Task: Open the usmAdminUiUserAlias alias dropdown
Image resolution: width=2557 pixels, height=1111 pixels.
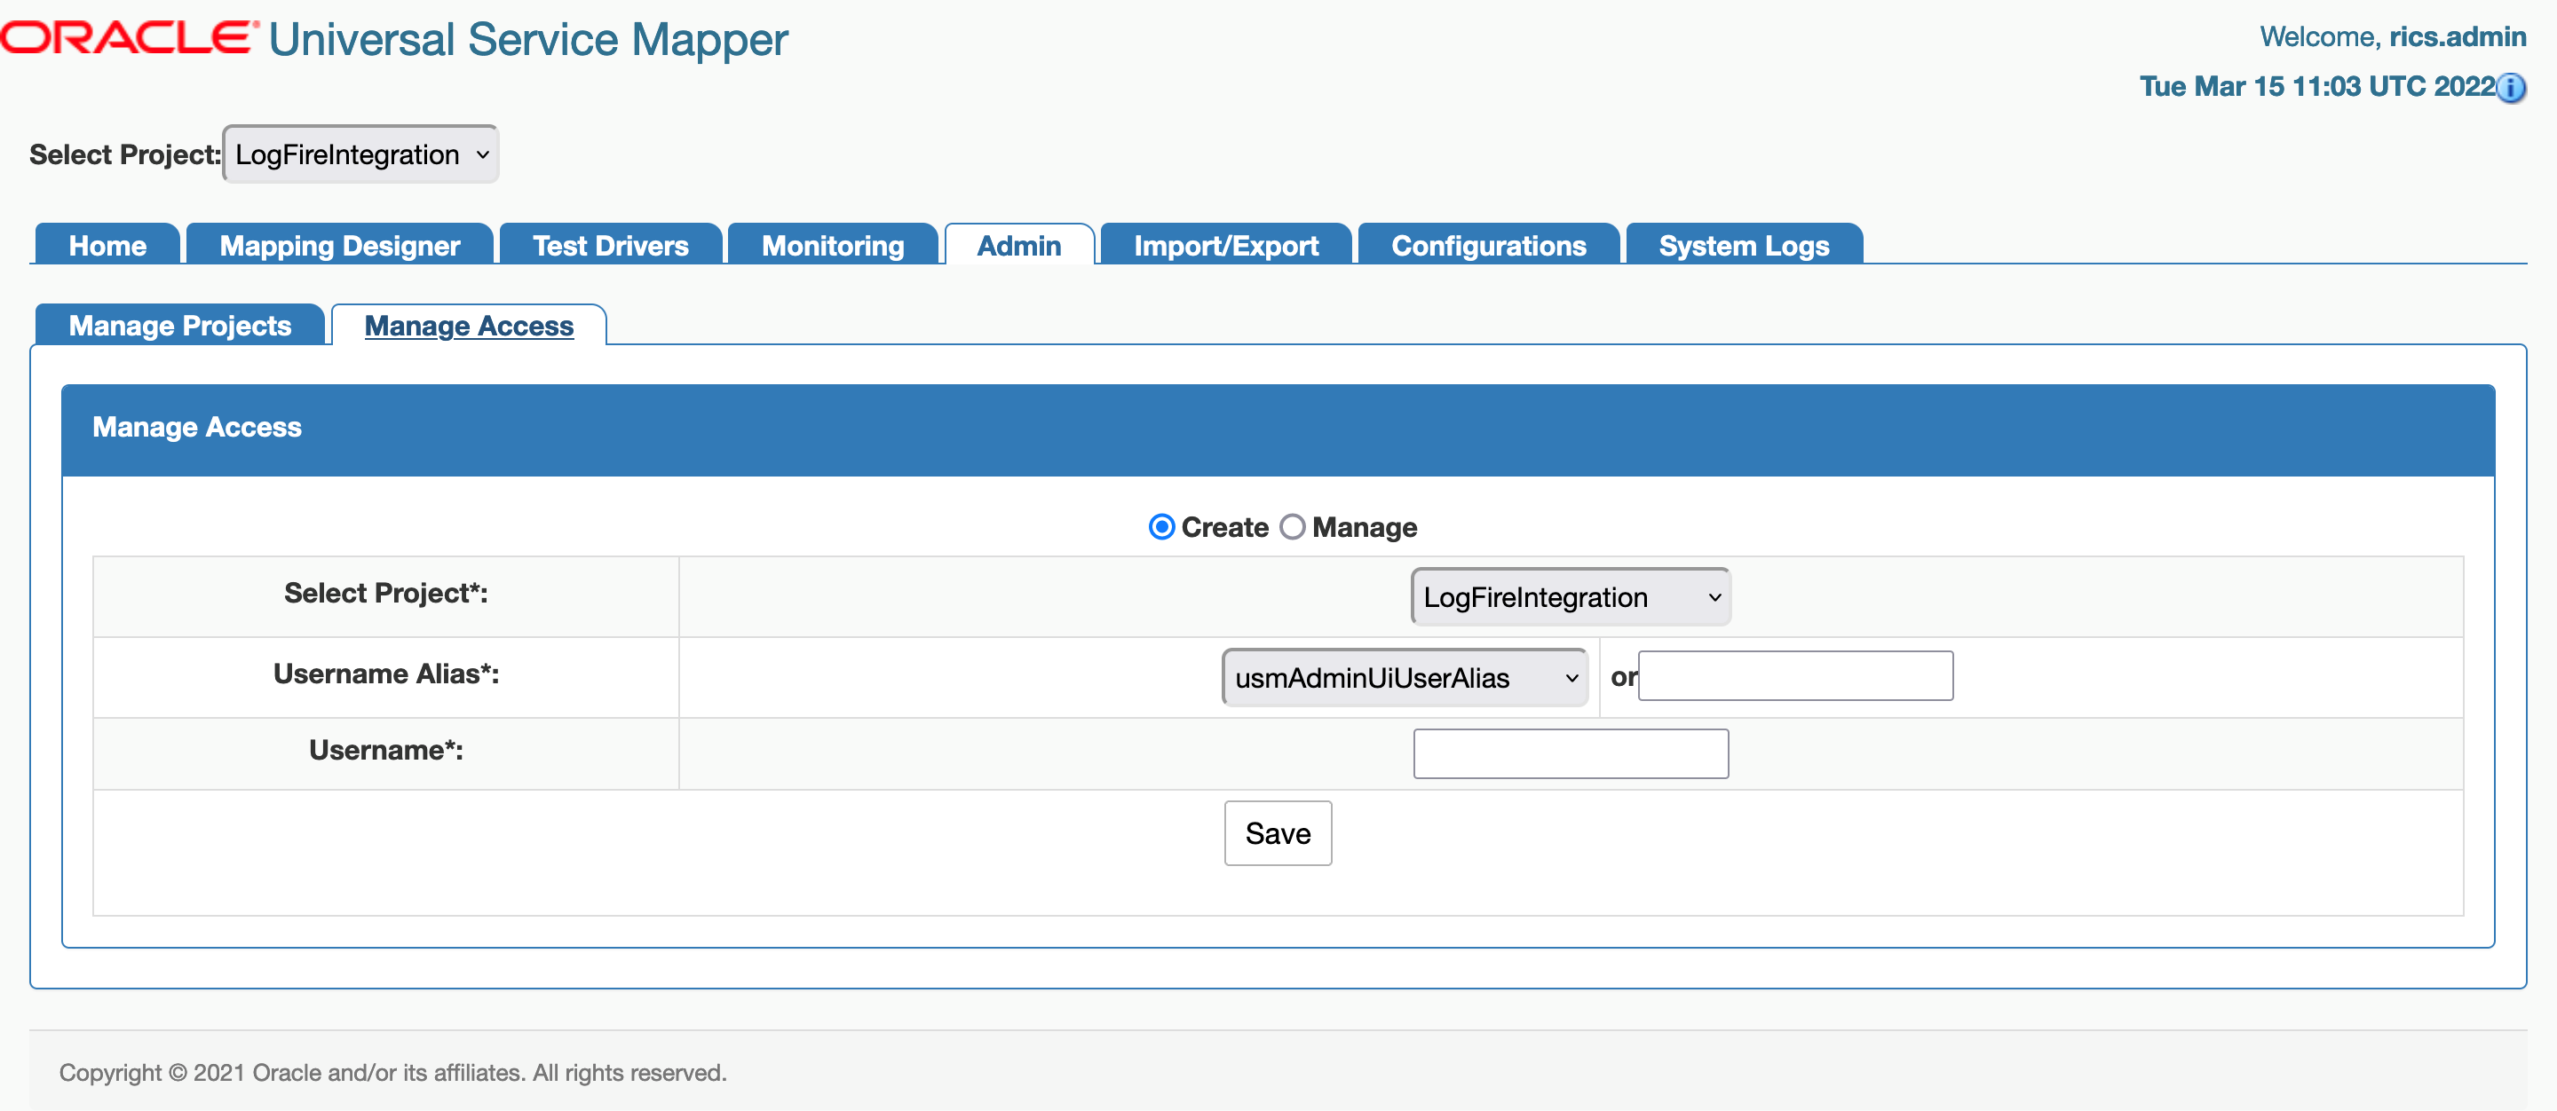Action: pos(1405,677)
